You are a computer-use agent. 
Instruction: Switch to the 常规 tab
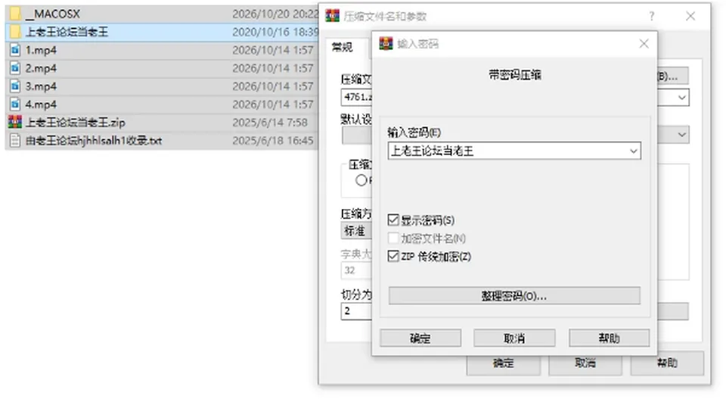coord(342,47)
